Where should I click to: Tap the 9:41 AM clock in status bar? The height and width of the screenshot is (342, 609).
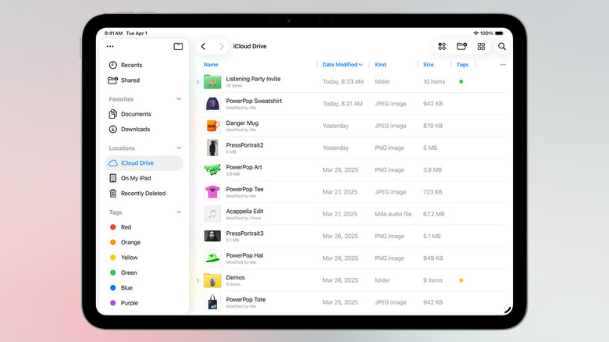tap(113, 34)
